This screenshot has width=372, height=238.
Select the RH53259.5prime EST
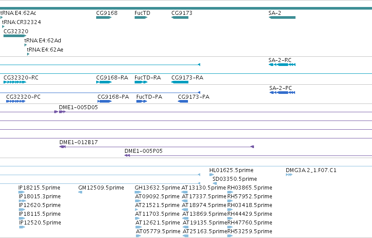230,236
